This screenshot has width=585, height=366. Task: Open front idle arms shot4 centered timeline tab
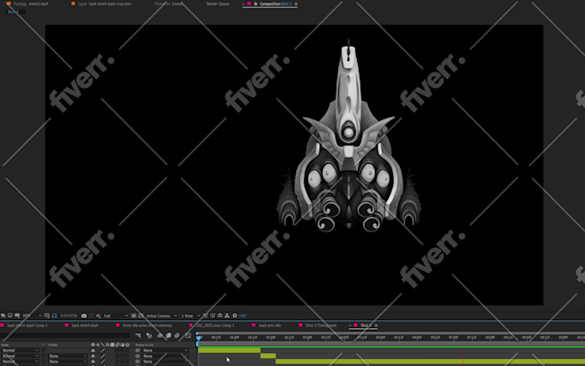click(147, 326)
